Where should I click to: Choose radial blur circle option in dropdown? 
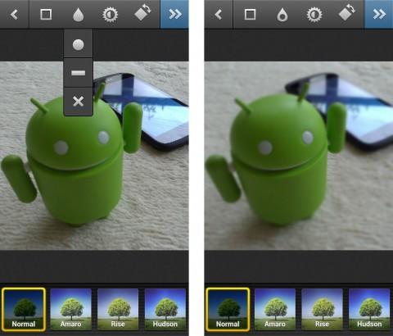click(x=79, y=44)
